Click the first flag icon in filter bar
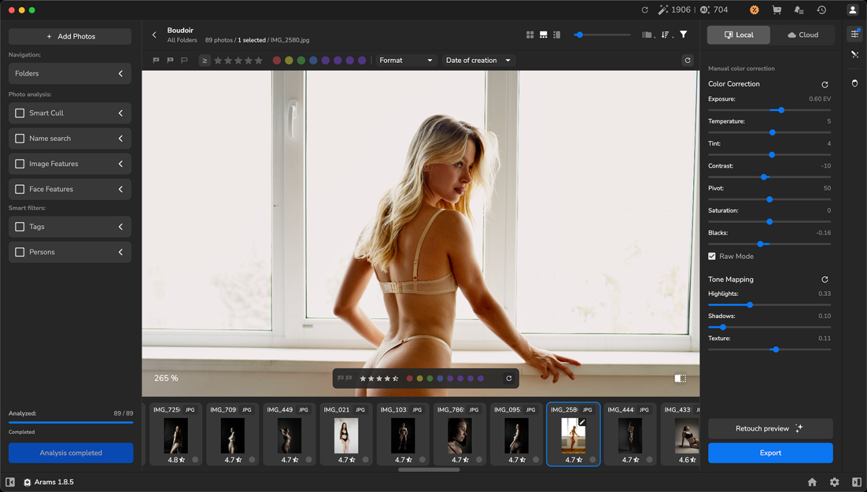 click(156, 60)
